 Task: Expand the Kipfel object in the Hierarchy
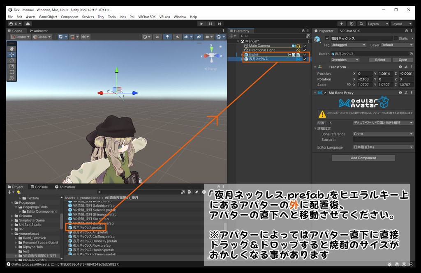tap(242, 55)
